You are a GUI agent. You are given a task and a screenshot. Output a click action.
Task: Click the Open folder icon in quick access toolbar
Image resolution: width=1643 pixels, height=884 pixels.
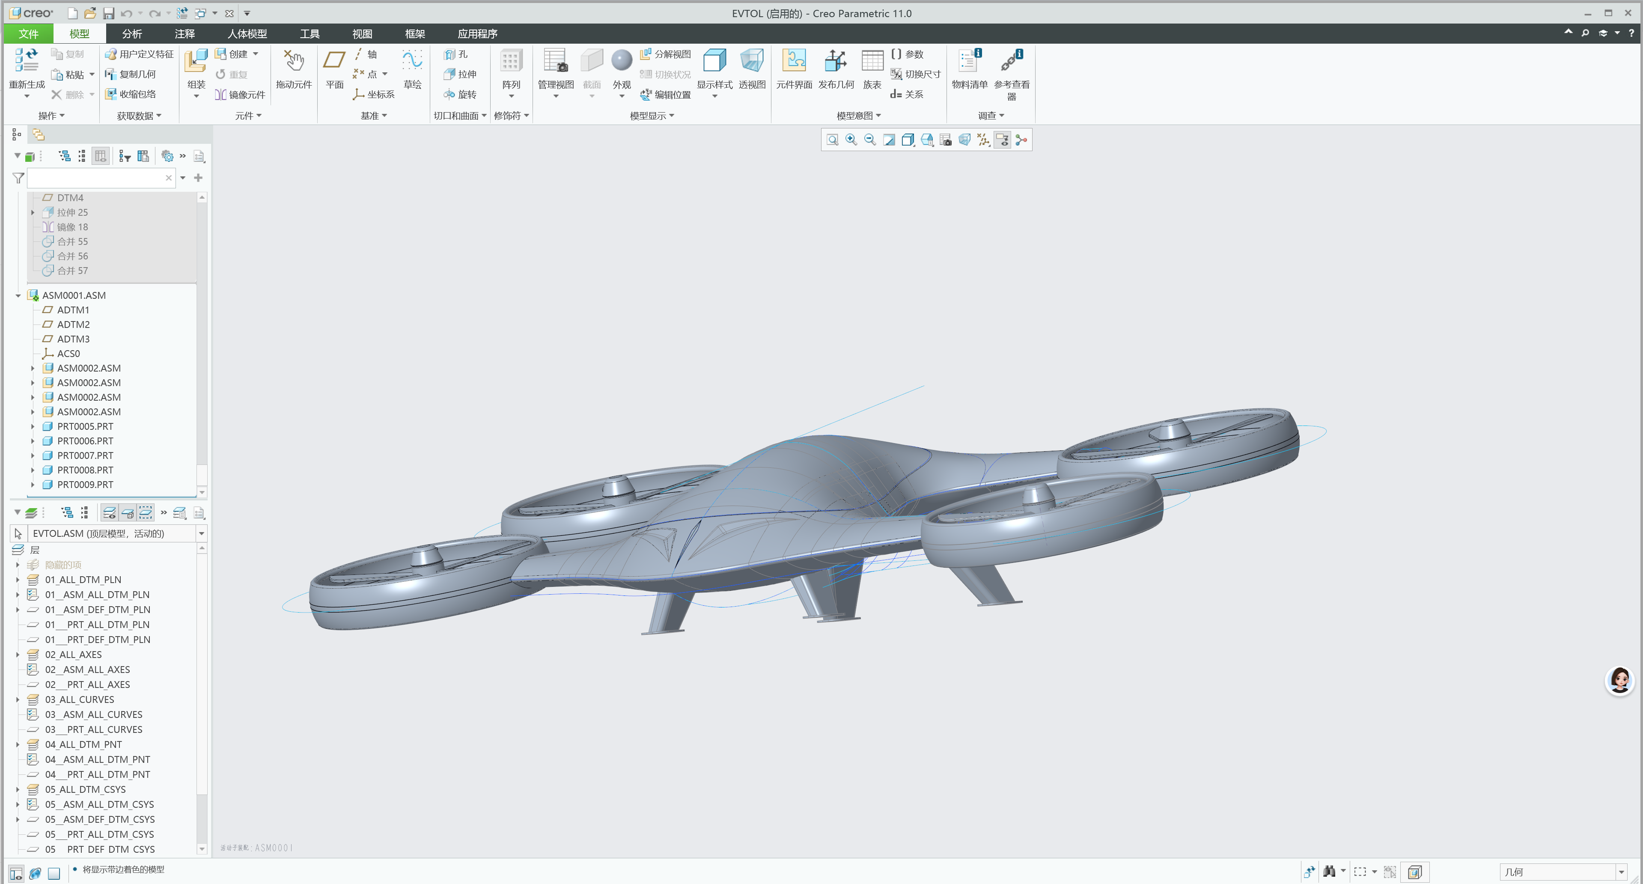(90, 13)
